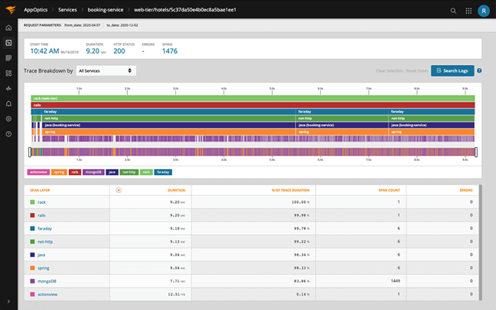Click the table's vertical scrollbar
Image resolution: width=496 pixels, height=310 pixels.
pyautogui.click(x=481, y=243)
